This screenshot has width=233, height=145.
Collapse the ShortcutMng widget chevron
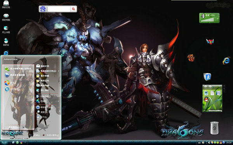(205, 110)
